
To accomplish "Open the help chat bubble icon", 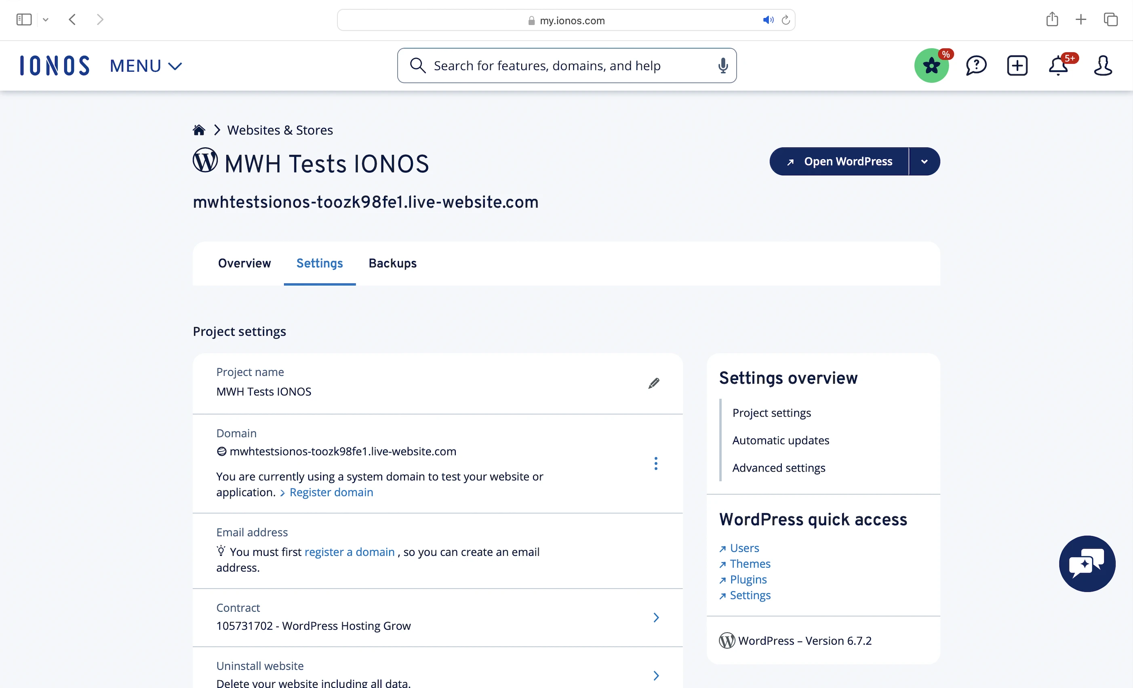I will pos(976,66).
